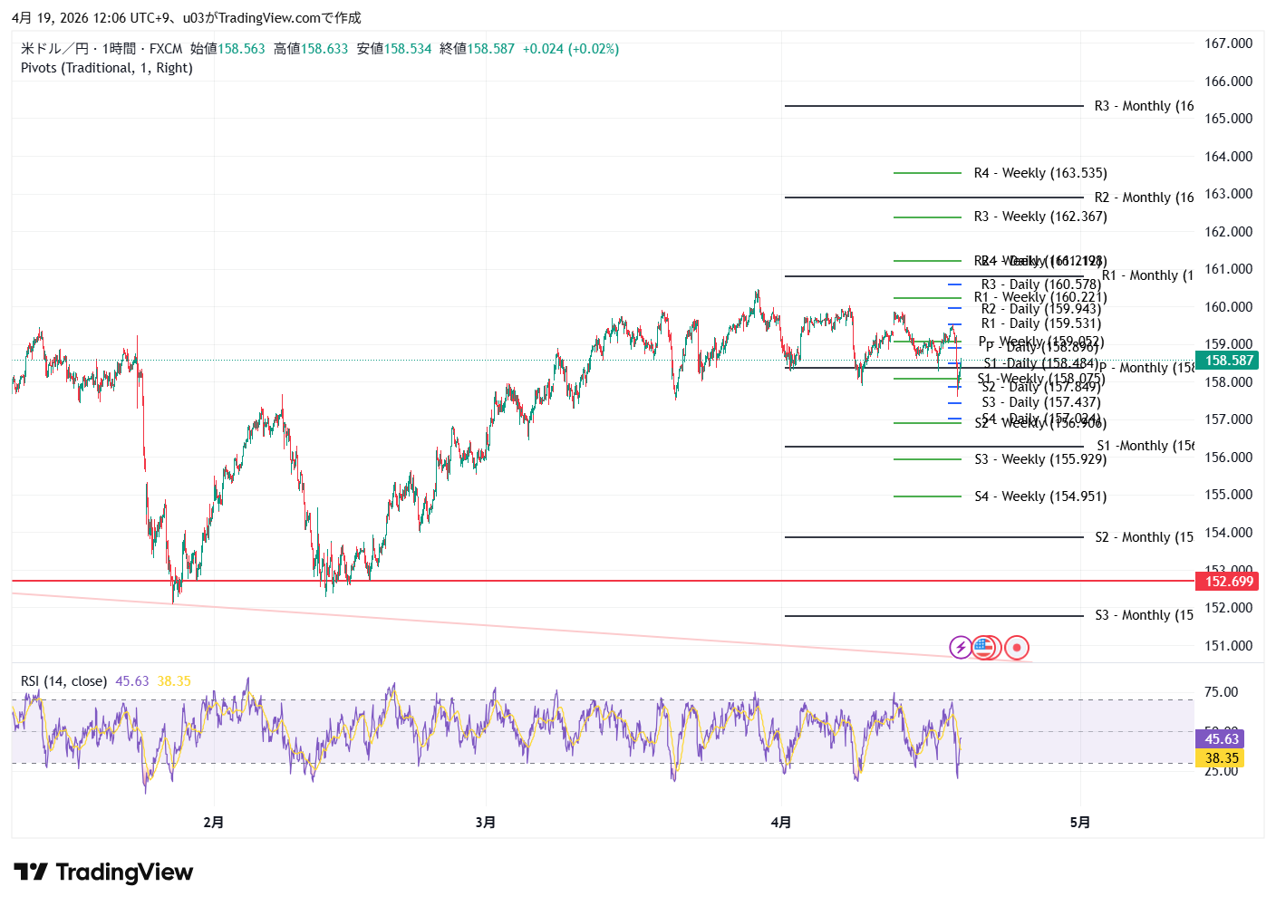This screenshot has width=1276, height=906.
Task: Click the symbol title 米ドル/円 · 1時間 · FXCM
Action: click(x=101, y=49)
